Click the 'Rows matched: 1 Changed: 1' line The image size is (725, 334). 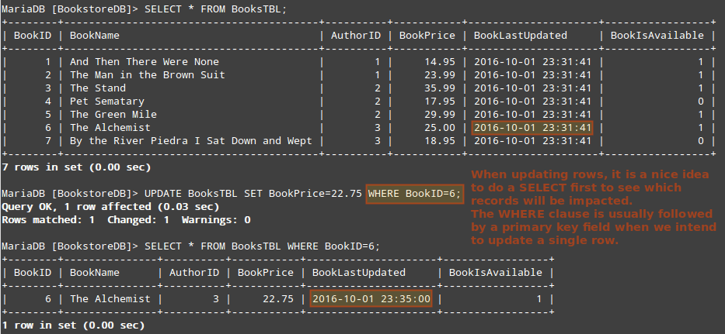pyautogui.click(x=127, y=220)
